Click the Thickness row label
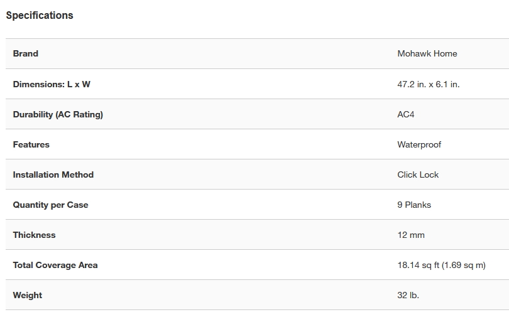 pos(35,235)
